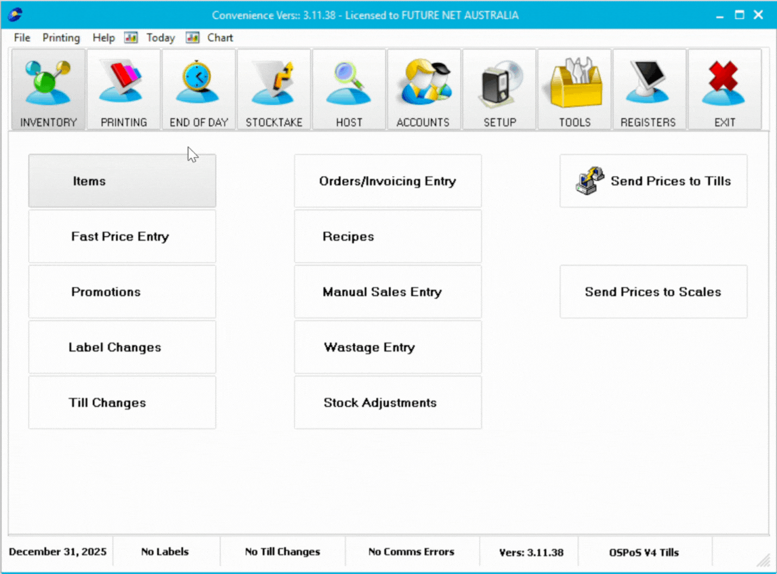Click Send Prices to Scales button

tap(653, 292)
